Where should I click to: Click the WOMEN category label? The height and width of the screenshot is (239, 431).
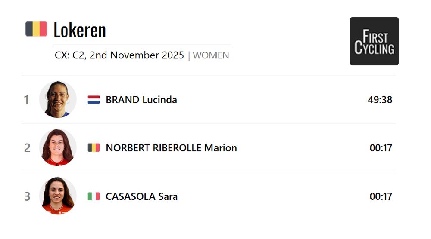(x=211, y=55)
